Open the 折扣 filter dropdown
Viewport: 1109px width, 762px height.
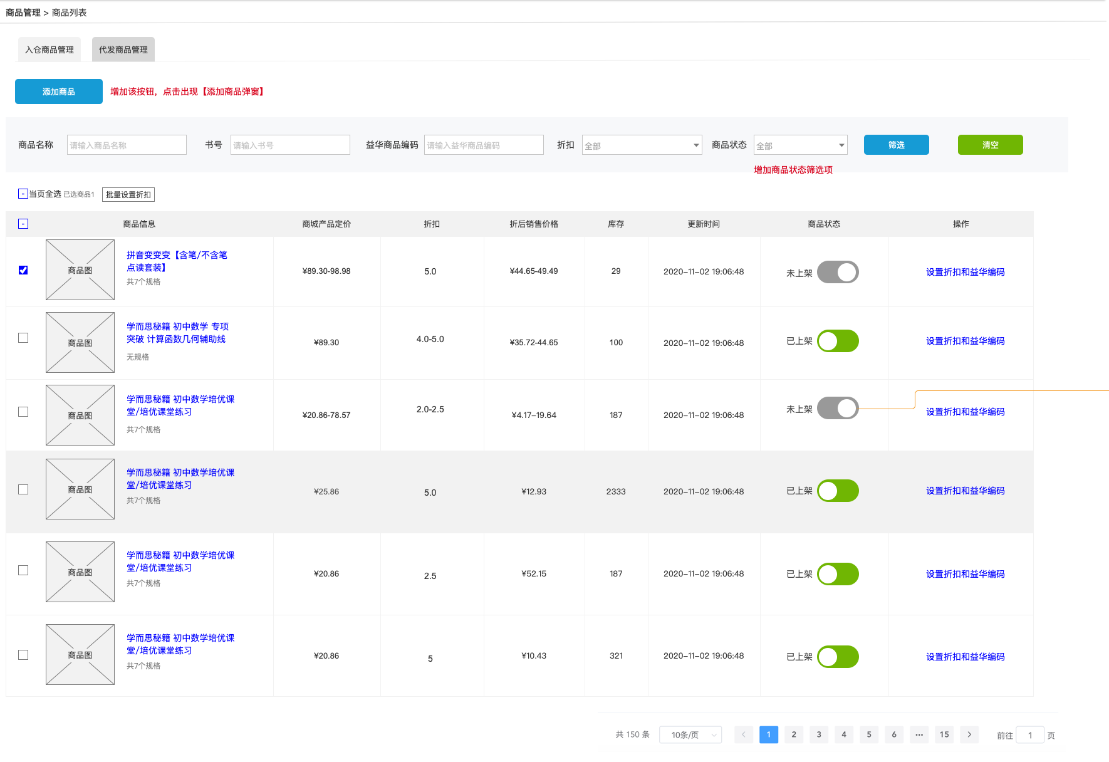pyautogui.click(x=642, y=145)
